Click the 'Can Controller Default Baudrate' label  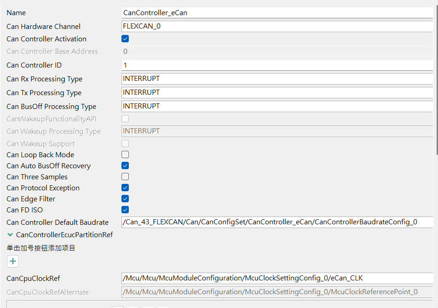click(x=58, y=222)
